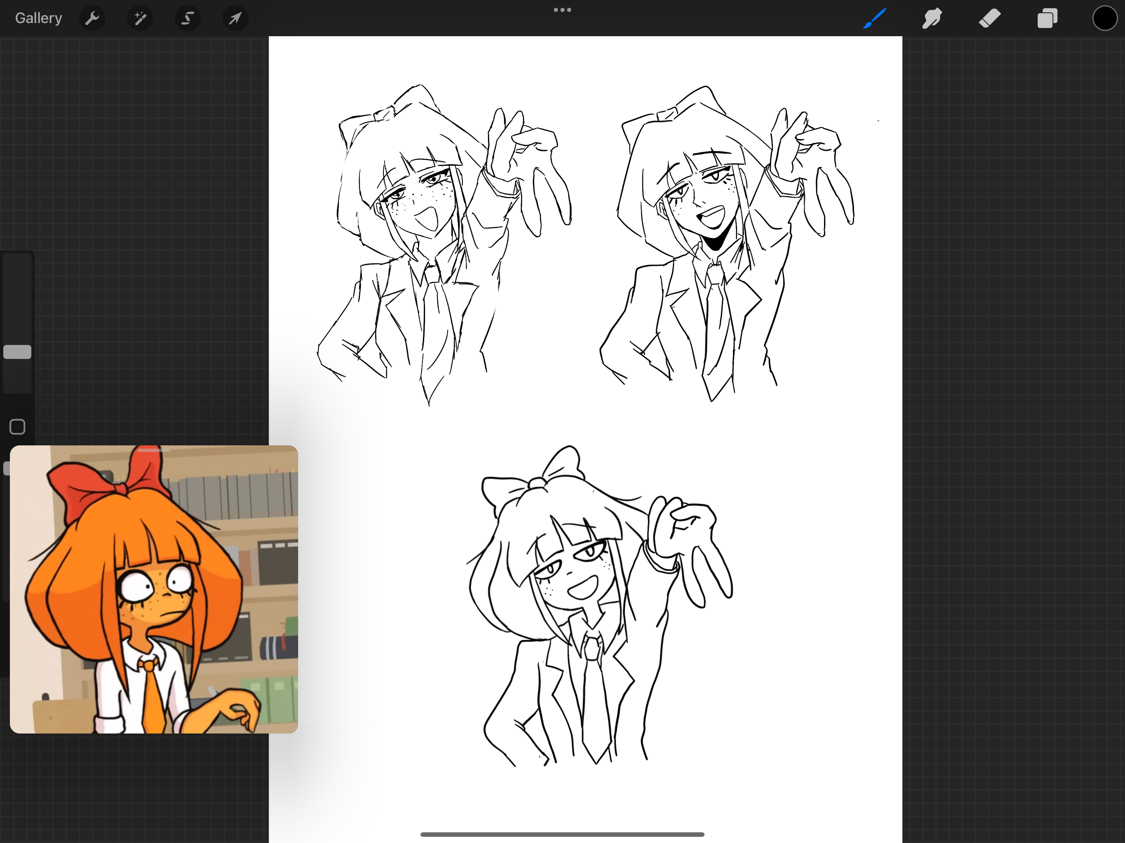Open the three-dot multitasking menu

coord(562,9)
